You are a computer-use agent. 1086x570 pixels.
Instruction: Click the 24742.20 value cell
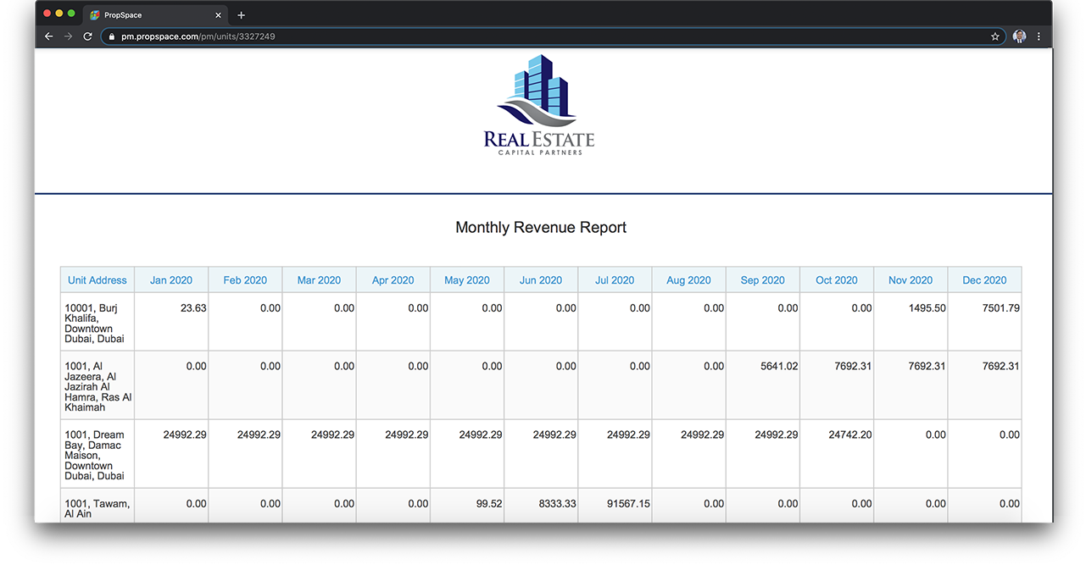point(837,455)
